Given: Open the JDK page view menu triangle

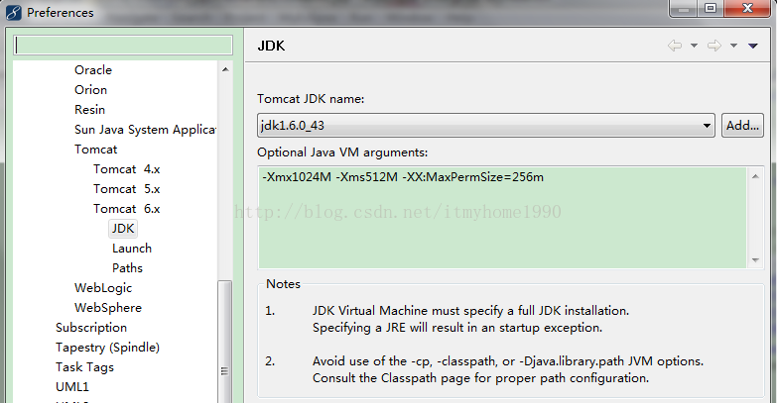Looking at the screenshot, I should (x=753, y=46).
